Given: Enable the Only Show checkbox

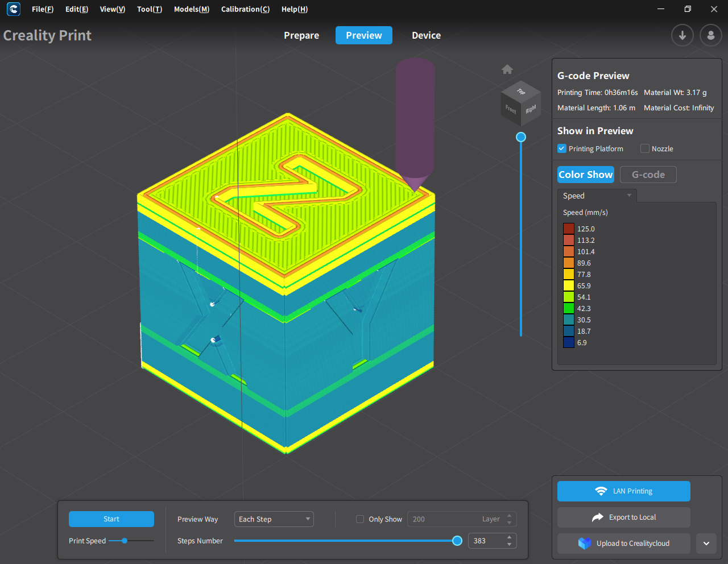Looking at the screenshot, I should 360,519.
